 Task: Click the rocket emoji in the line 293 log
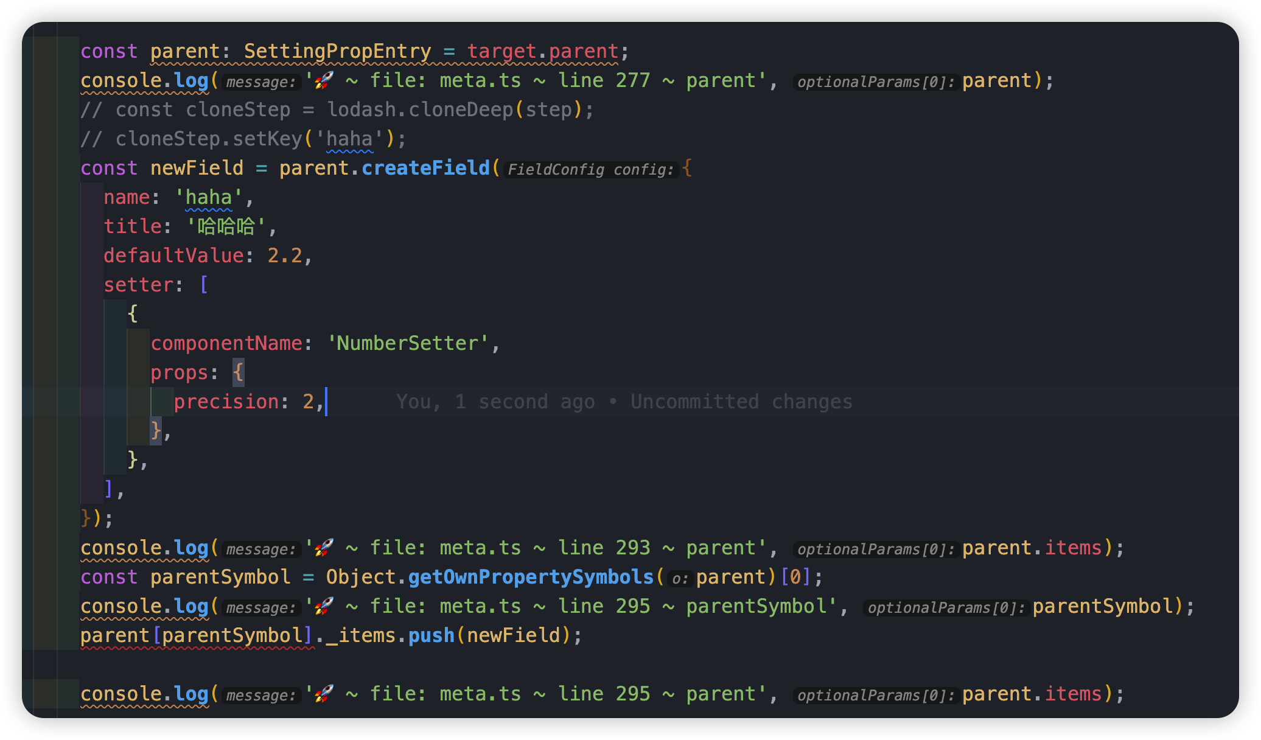pos(323,547)
